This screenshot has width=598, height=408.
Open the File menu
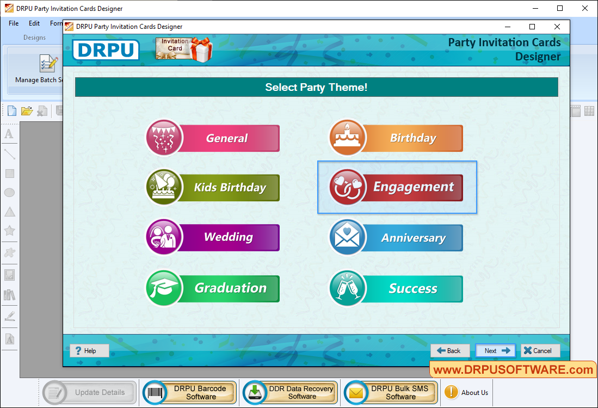coord(13,23)
